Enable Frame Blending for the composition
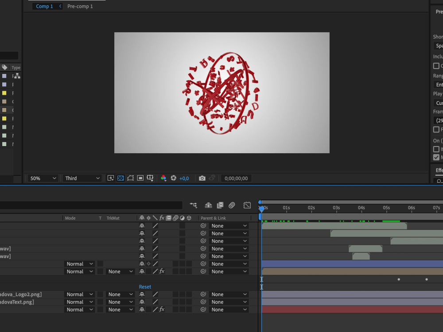Viewport: 443px width, 332px height. [x=220, y=205]
